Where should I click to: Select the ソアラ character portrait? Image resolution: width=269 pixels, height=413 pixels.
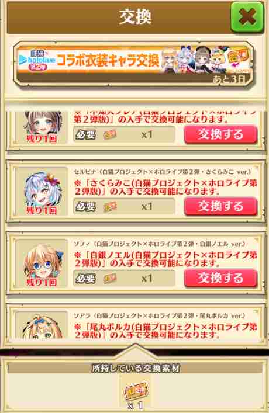(42, 325)
